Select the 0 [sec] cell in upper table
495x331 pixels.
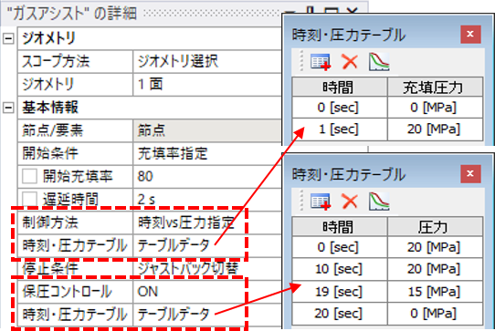point(340,108)
